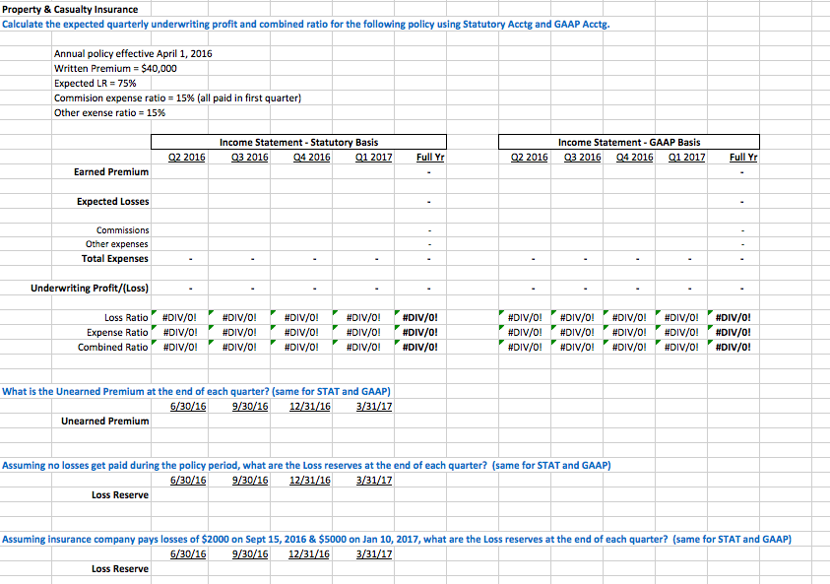Click 'Assuming no losses get paid' question text

pyautogui.click(x=306, y=466)
